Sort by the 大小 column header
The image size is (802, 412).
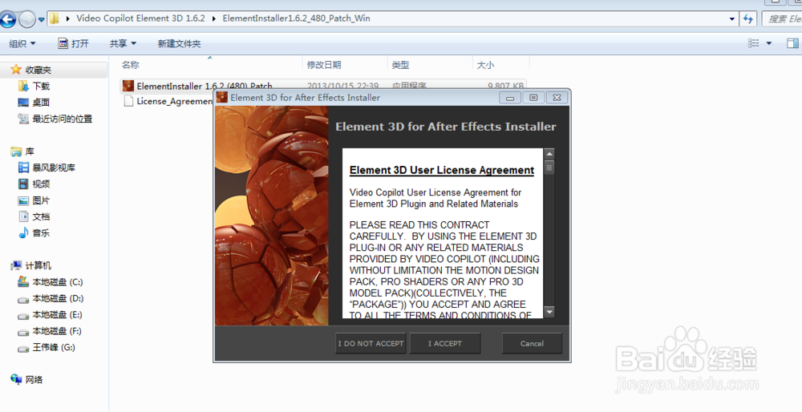[485, 65]
